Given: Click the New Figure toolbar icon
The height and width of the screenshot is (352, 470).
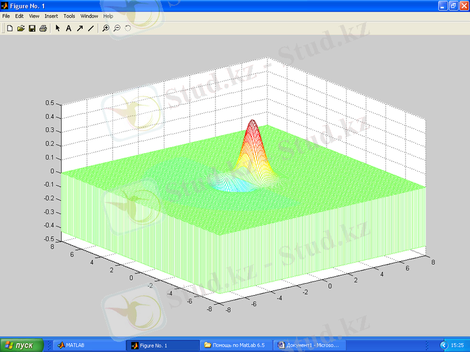Looking at the screenshot, I should tap(10, 28).
